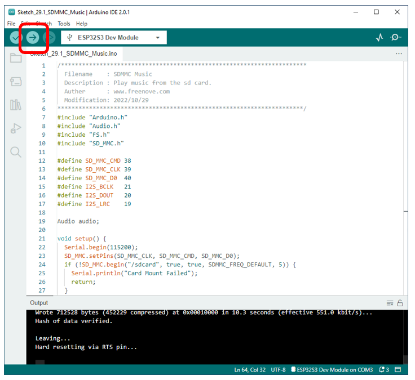Image resolution: width=415 pixels, height=380 pixels.
Task: Open the Tools menu
Action: click(64, 24)
